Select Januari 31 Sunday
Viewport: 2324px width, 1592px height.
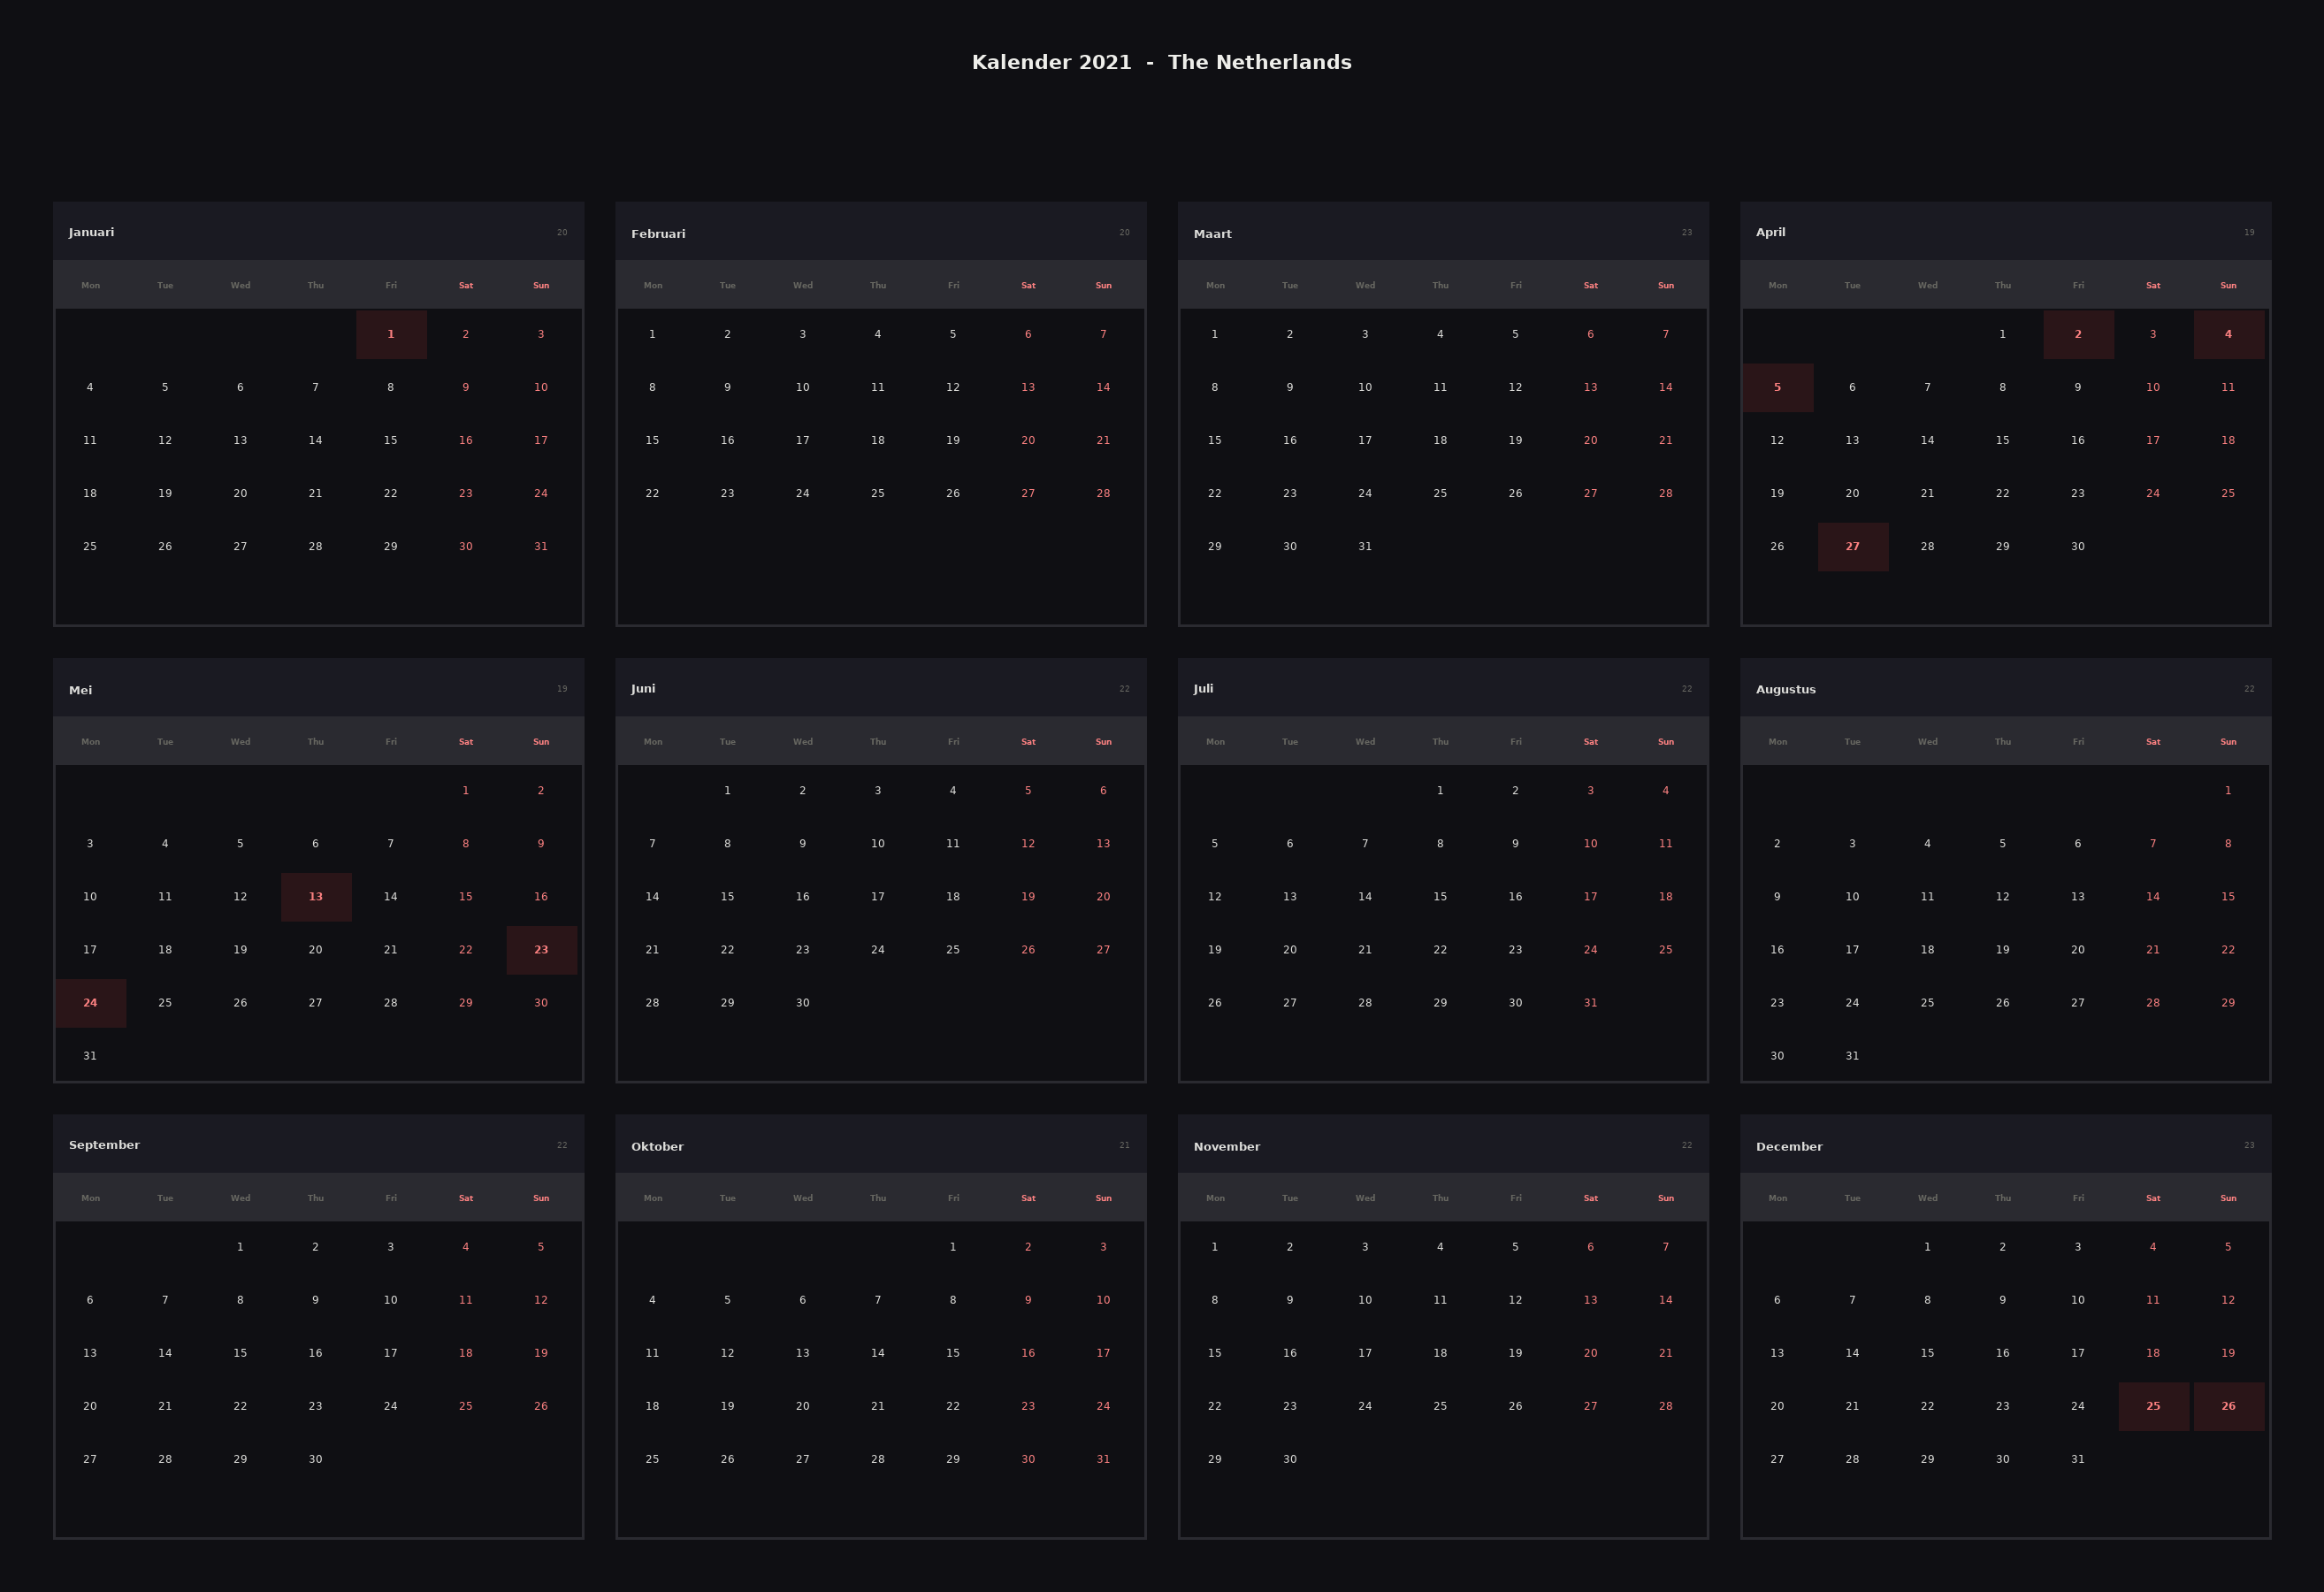coord(541,546)
